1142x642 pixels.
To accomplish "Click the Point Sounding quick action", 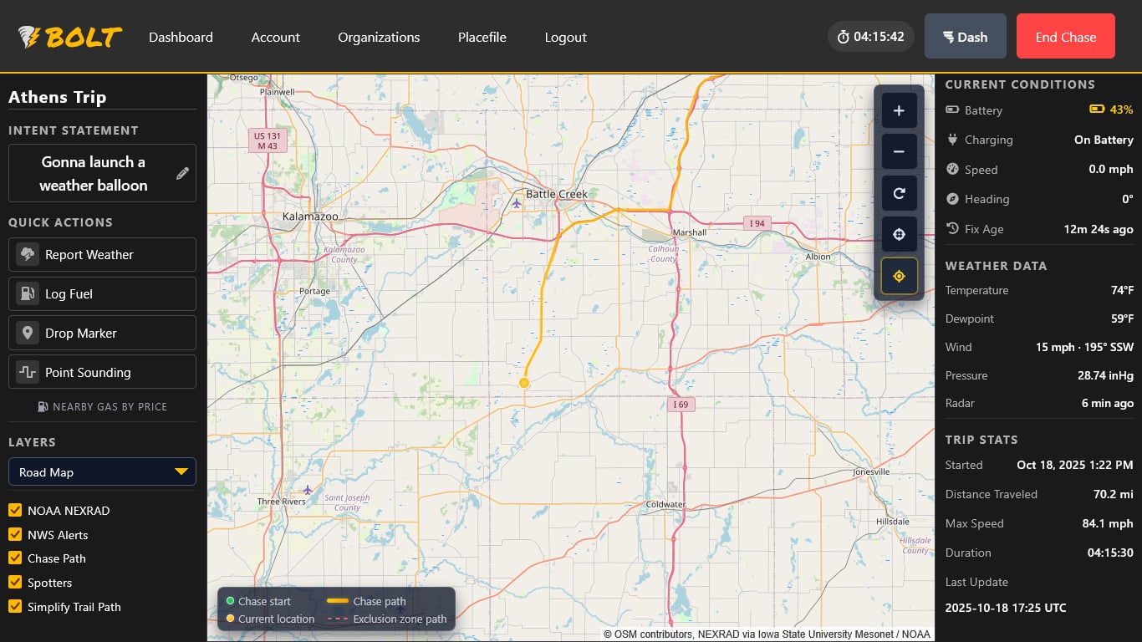I will coord(102,372).
